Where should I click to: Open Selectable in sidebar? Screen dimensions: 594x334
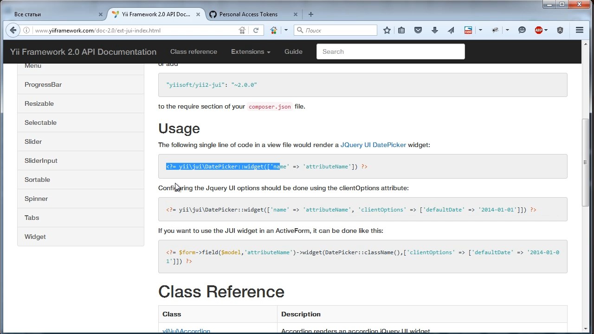(x=81, y=122)
